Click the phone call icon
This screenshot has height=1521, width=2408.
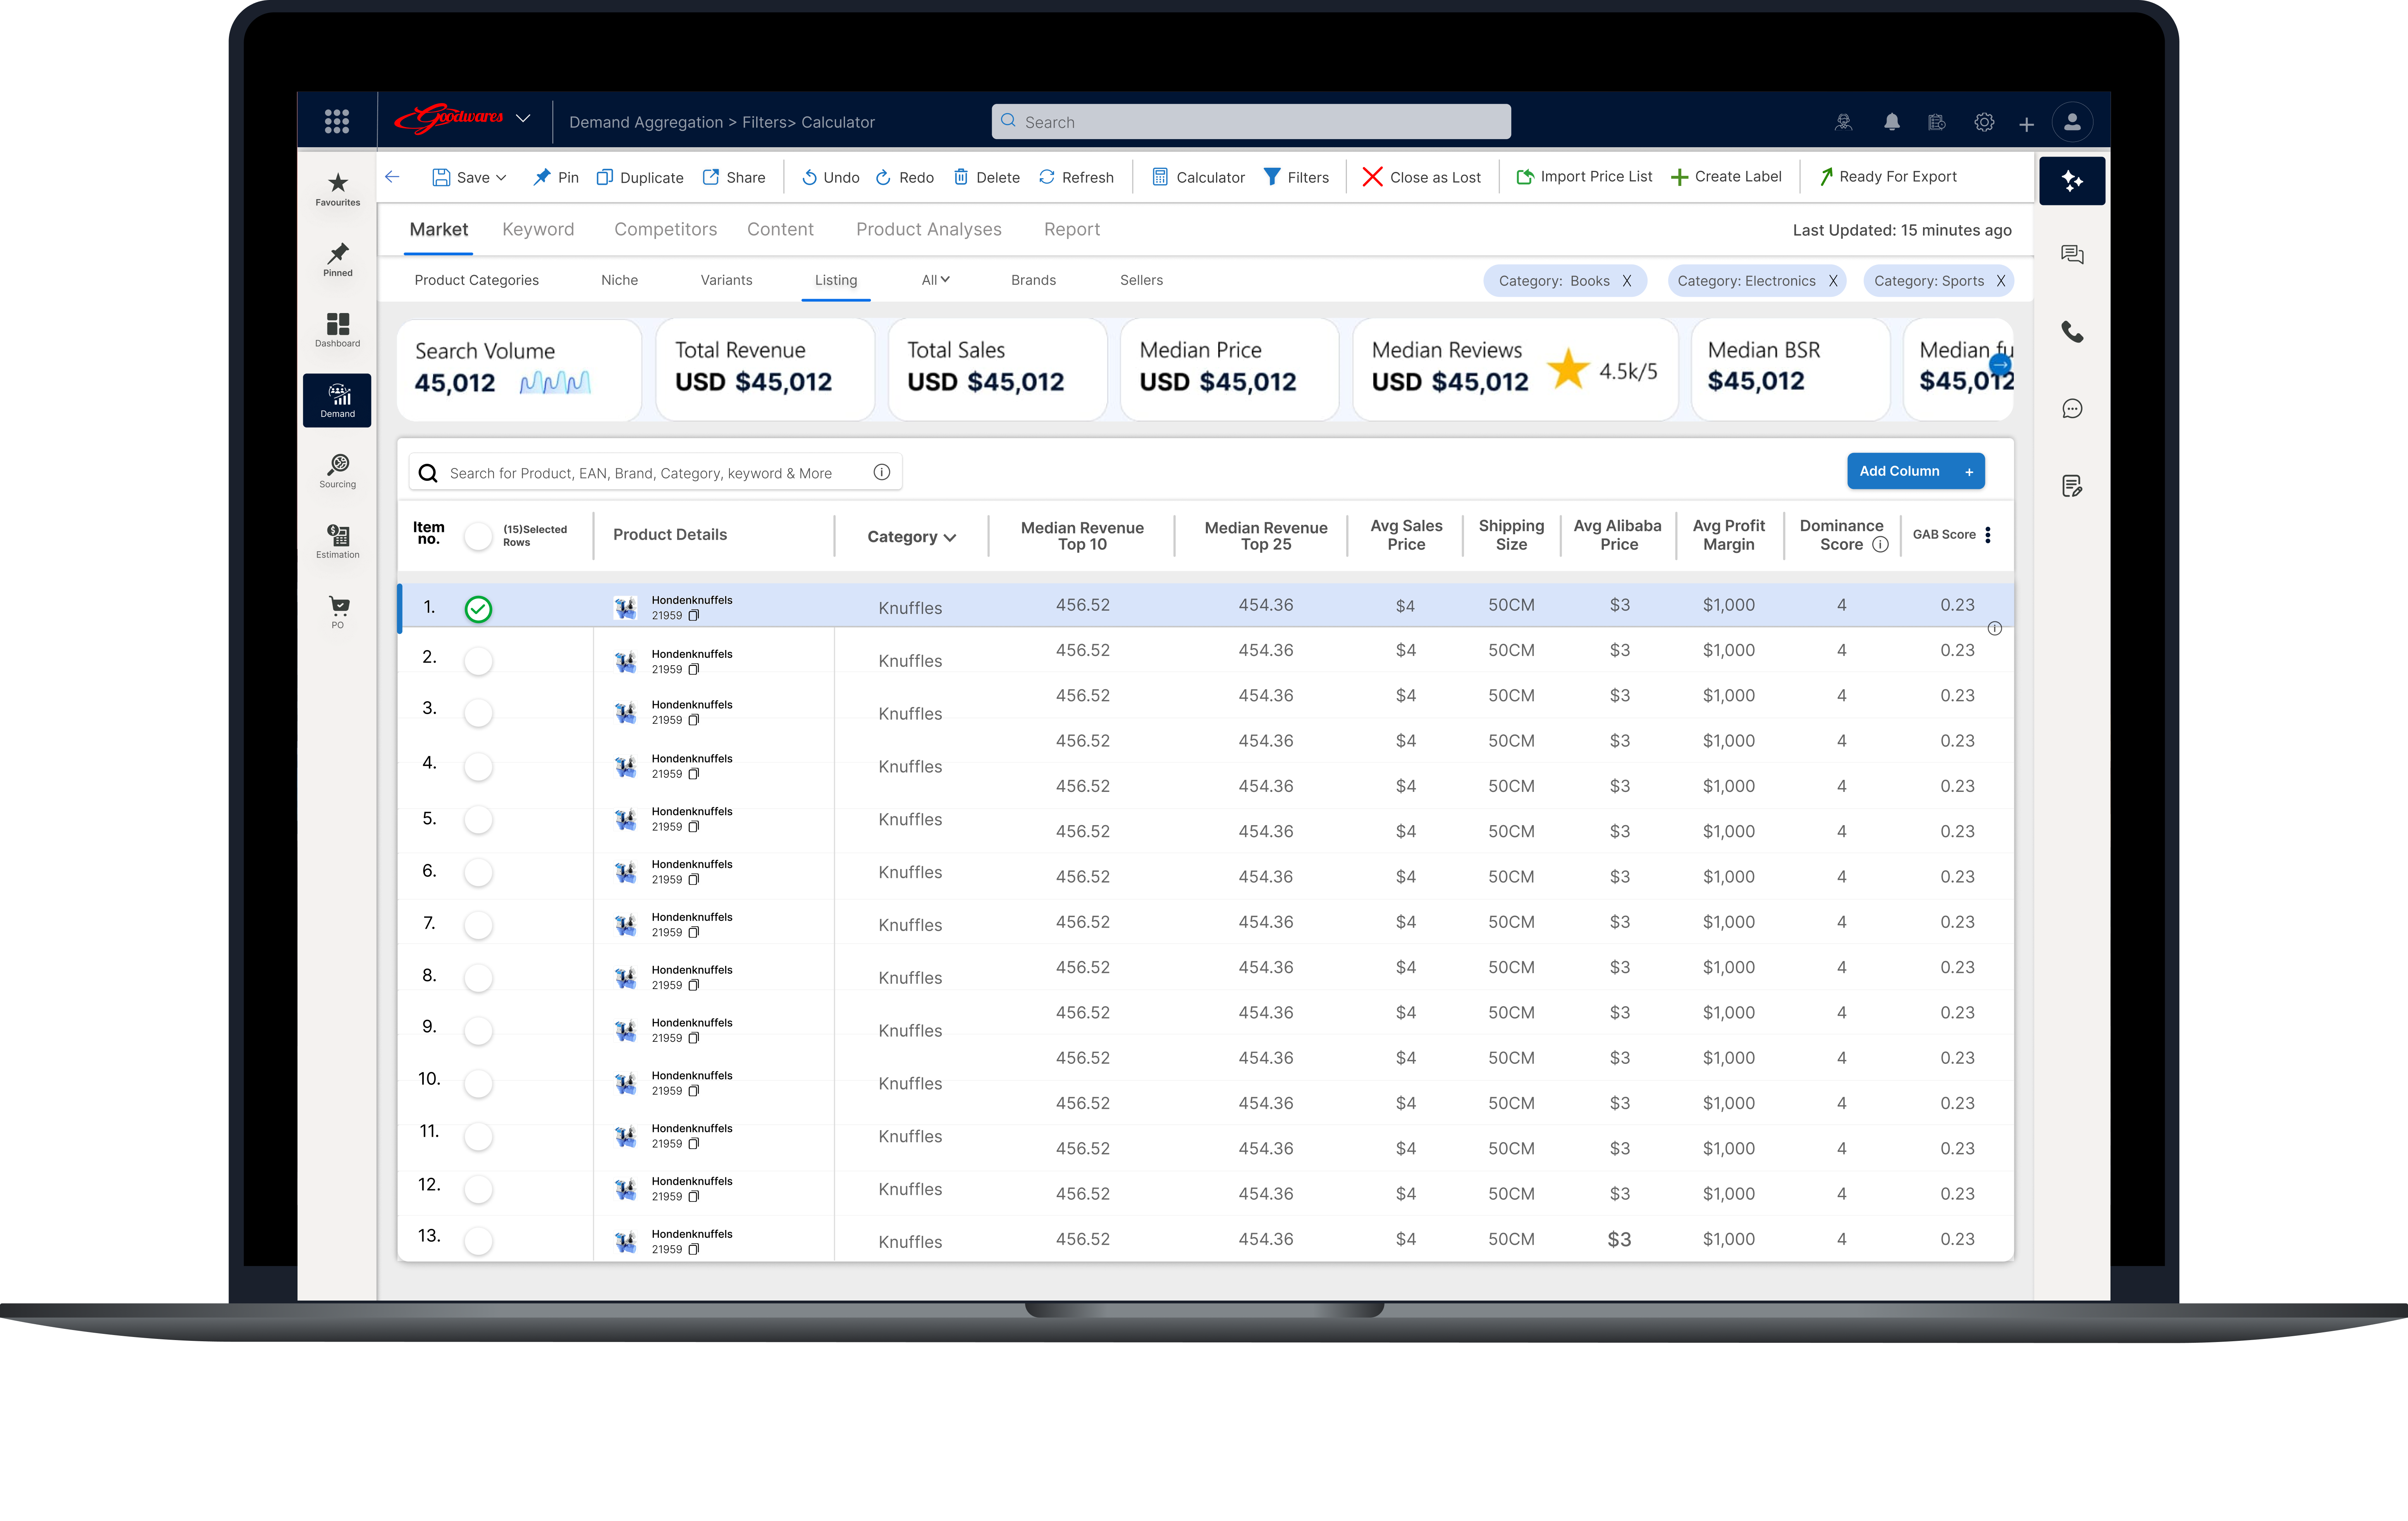pos(2072,332)
